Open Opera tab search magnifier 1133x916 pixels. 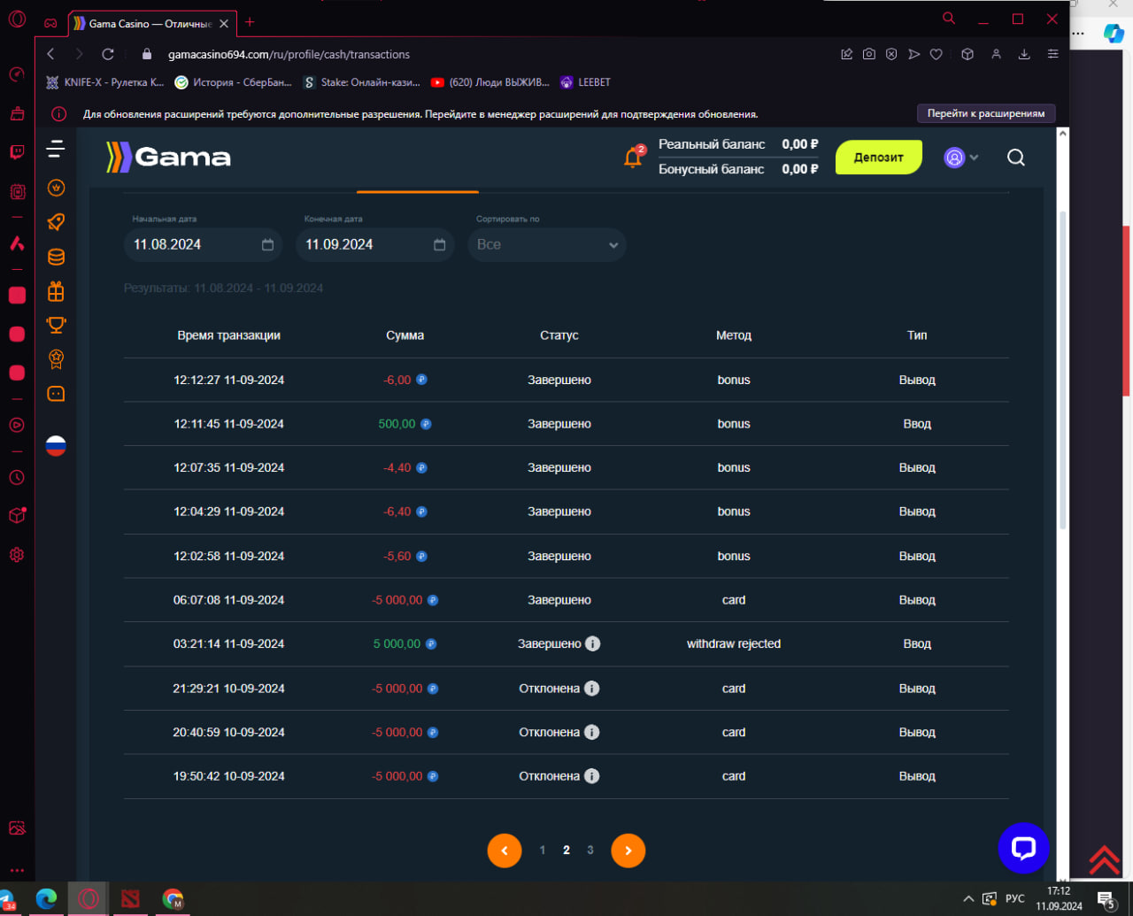coord(949,18)
